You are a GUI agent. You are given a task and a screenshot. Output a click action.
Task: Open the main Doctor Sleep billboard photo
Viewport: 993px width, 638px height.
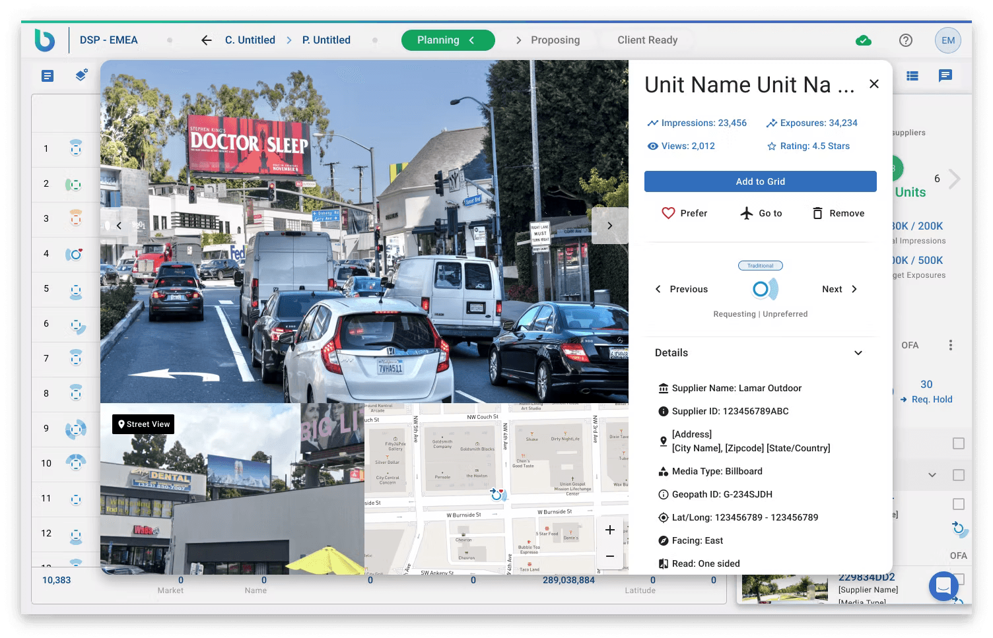[364, 232]
